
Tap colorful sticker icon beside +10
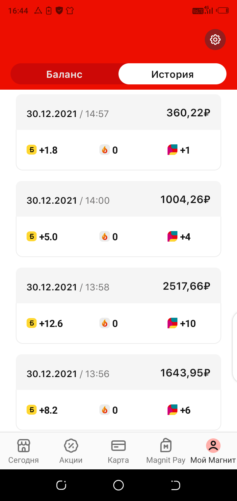[172, 323]
